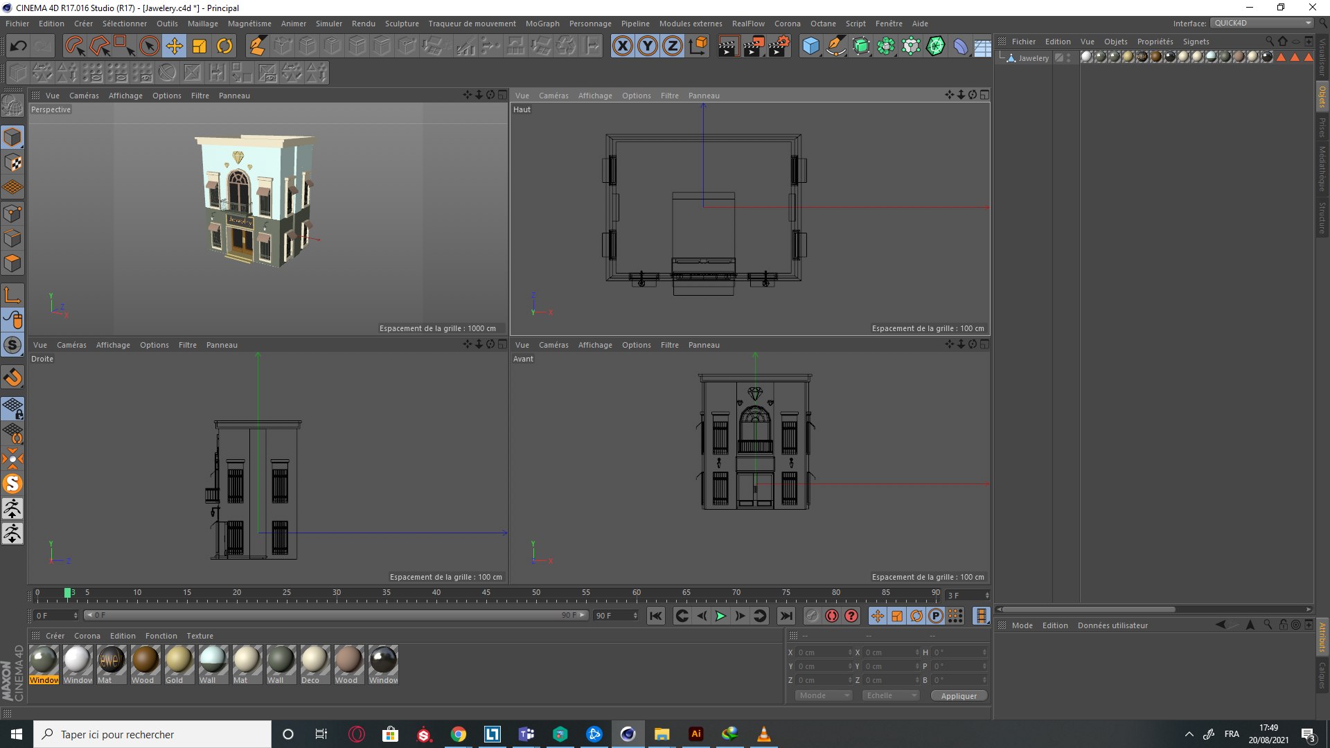The height and width of the screenshot is (748, 1330).
Task: Enable the Texture mode checkerboard icon
Action: tap(12, 163)
